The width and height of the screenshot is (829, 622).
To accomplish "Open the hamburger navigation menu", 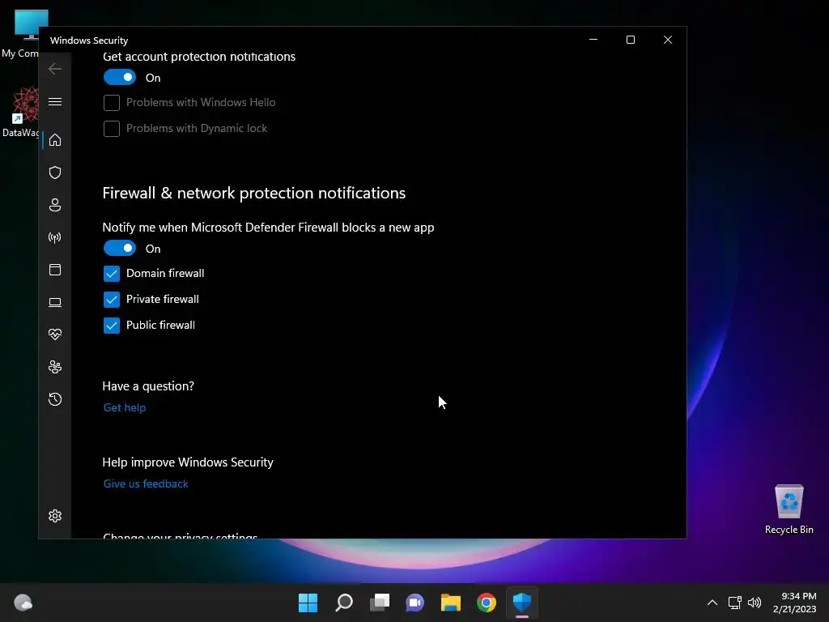I will 55,101.
